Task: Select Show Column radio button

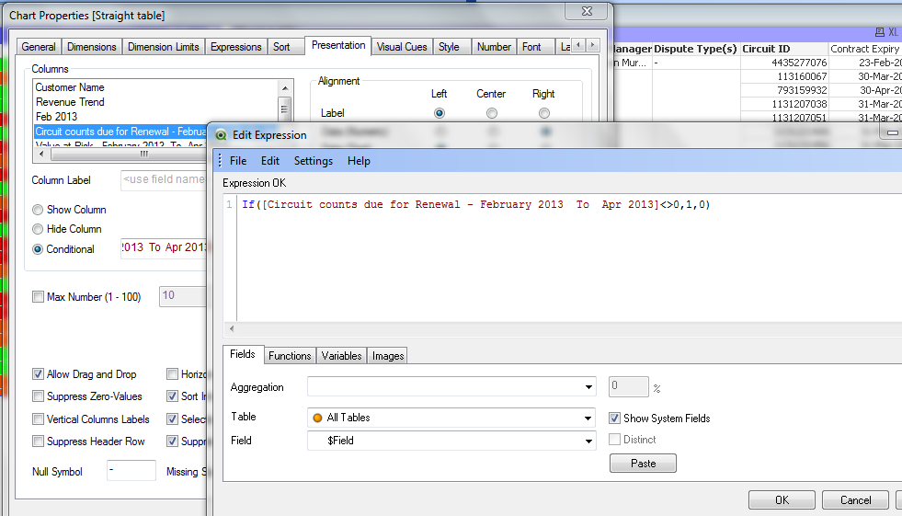Action: pyautogui.click(x=38, y=210)
